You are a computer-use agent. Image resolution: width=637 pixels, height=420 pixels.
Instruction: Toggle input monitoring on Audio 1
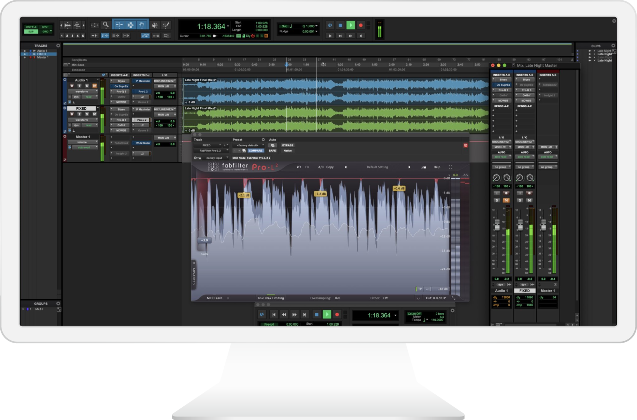(x=79, y=86)
